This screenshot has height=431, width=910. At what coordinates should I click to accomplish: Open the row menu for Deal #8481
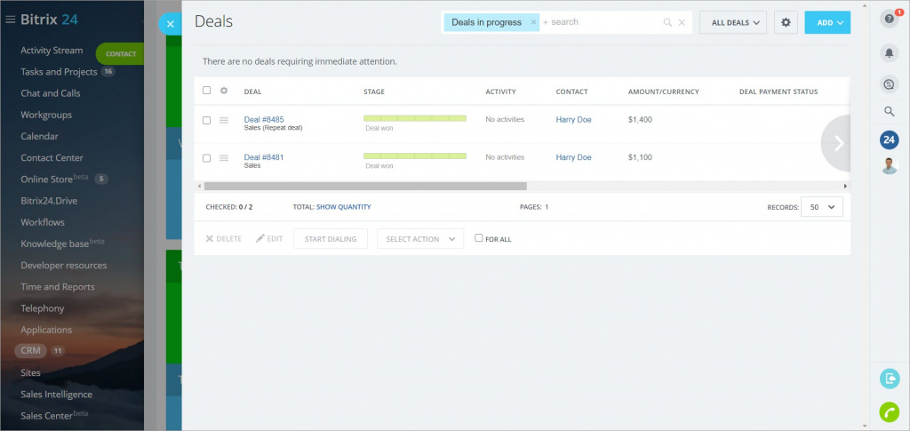pyautogui.click(x=224, y=158)
